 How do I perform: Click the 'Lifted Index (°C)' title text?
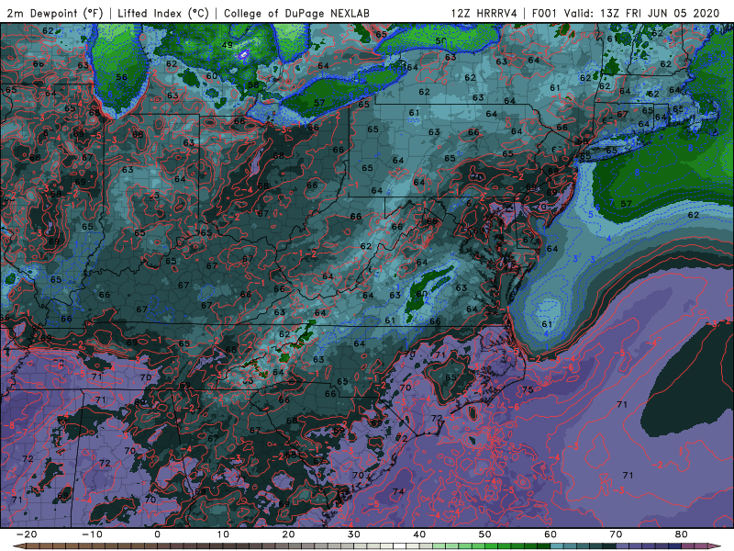pyautogui.click(x=163, y=14)
